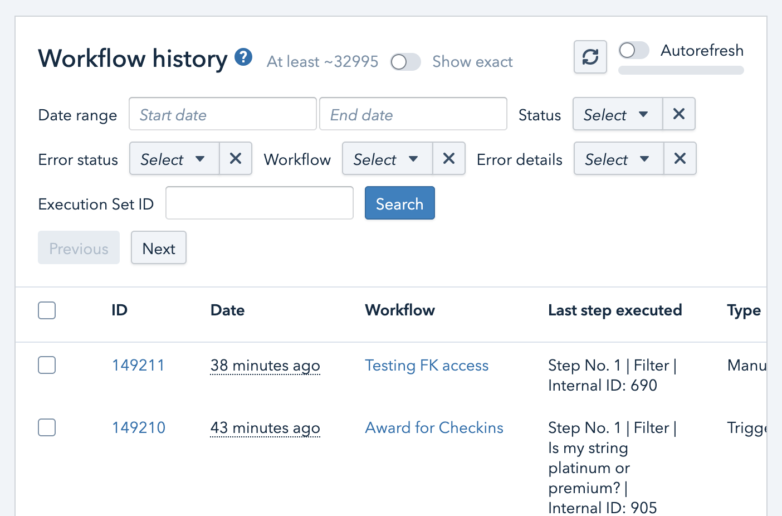Open the Testing FK access workflow link
The width and height of the screenshot is (782, 516).
click(427, 366)
